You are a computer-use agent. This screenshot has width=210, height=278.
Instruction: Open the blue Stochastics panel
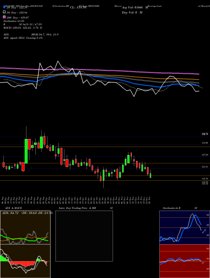184,227
